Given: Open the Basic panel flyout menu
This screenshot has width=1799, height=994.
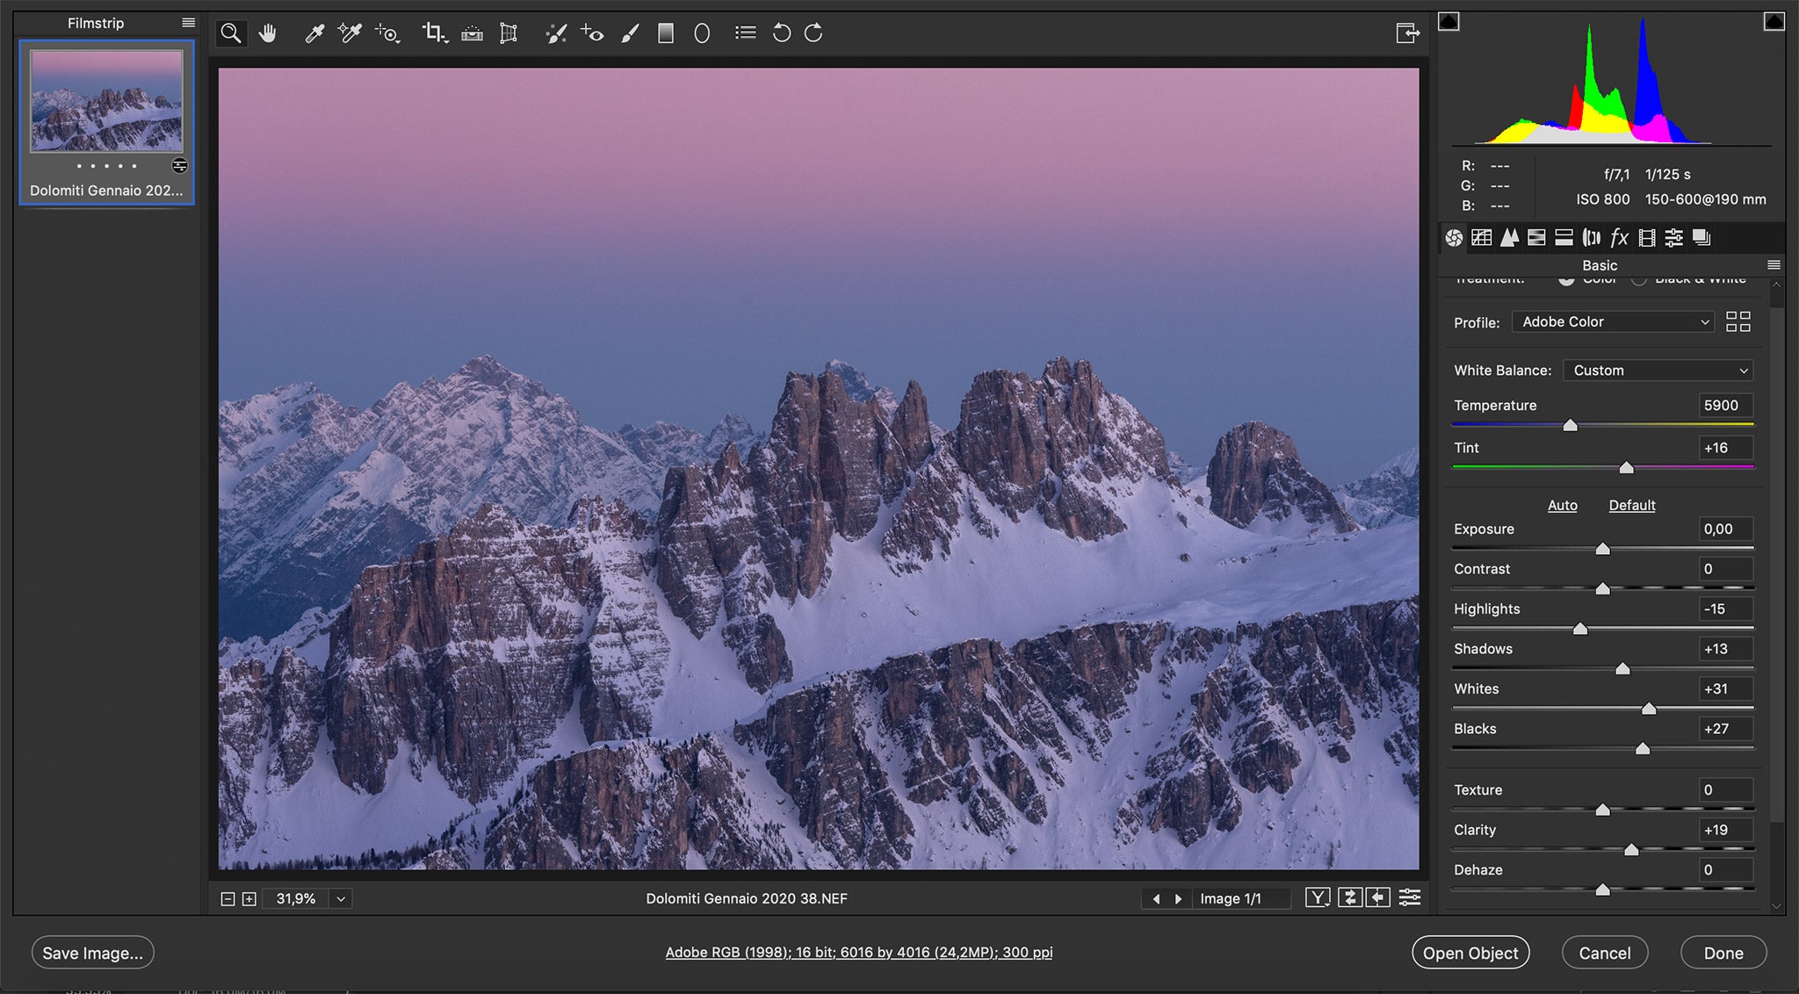Looking at the screenshot, I should 1774,264.
